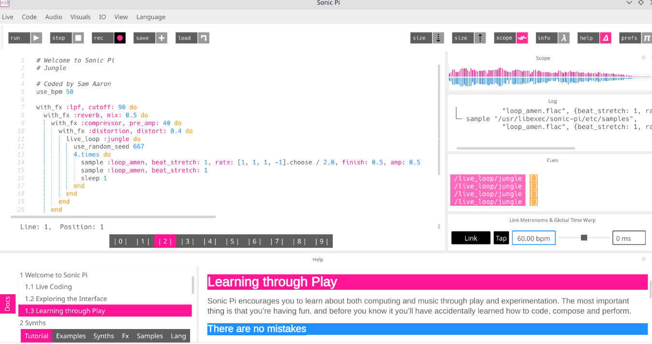
Task: Toggle the help panel button
Action: tap(595, 38)
